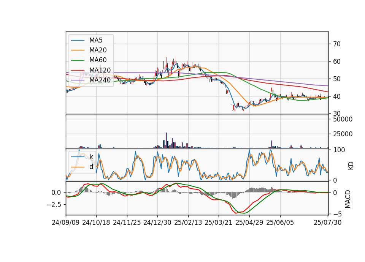Click the price axis value 40
The height and width of the screenshot is (262, 365).
[x=337, y=96]
